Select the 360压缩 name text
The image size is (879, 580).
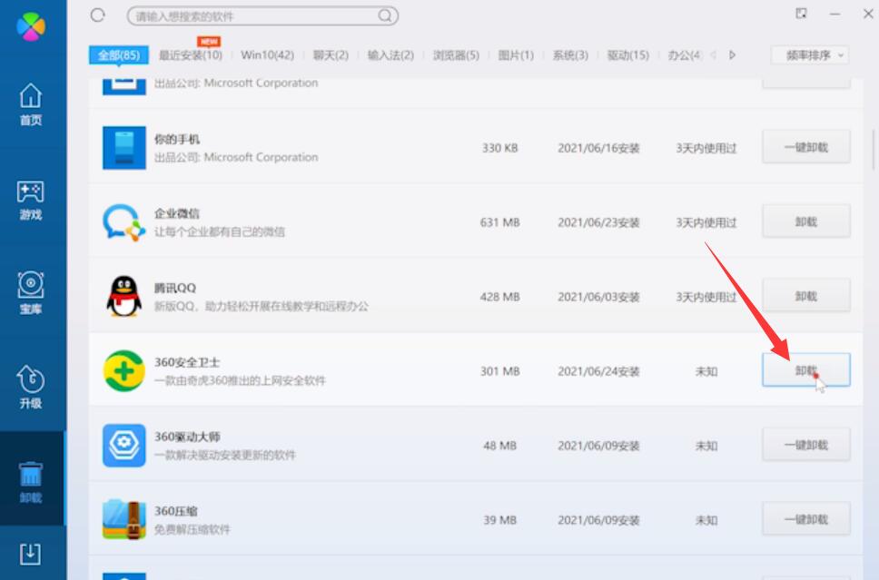[175, 511]
